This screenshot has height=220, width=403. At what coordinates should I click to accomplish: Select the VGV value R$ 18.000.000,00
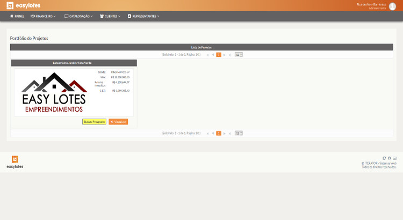[120, 77]
